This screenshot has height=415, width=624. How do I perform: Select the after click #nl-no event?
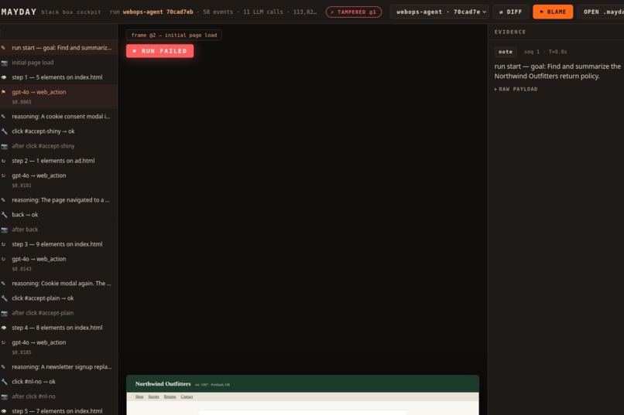(59, 396)
